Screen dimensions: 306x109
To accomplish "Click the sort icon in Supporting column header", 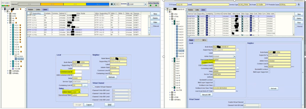I will [x=31, y=13].
